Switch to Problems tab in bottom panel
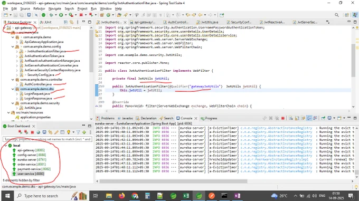Image resolution: width=359 pixels, height=201 pixels. click(x=105, y=118)
